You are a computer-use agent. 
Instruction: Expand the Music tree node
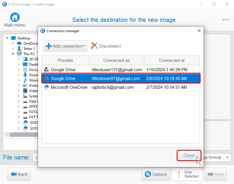coord(19,80)
